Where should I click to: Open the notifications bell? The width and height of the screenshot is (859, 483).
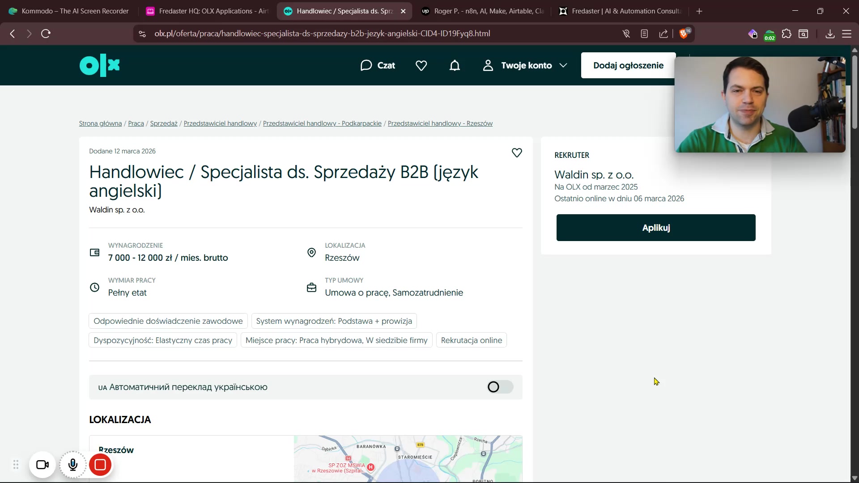(455, 65)
